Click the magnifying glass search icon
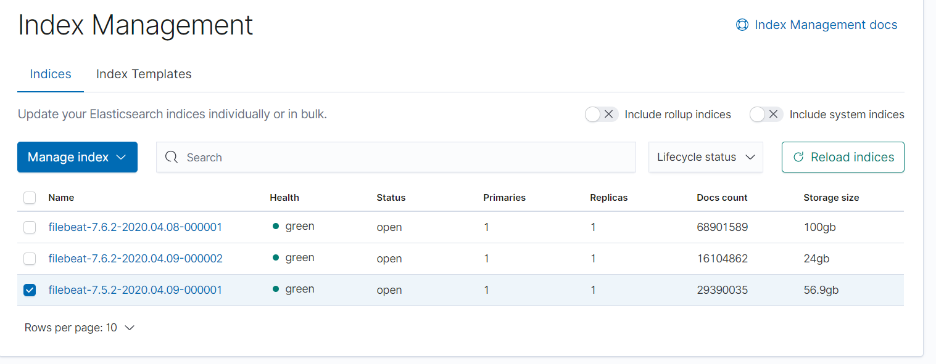Screen dimensions: 936x364 tap(172, 157)
